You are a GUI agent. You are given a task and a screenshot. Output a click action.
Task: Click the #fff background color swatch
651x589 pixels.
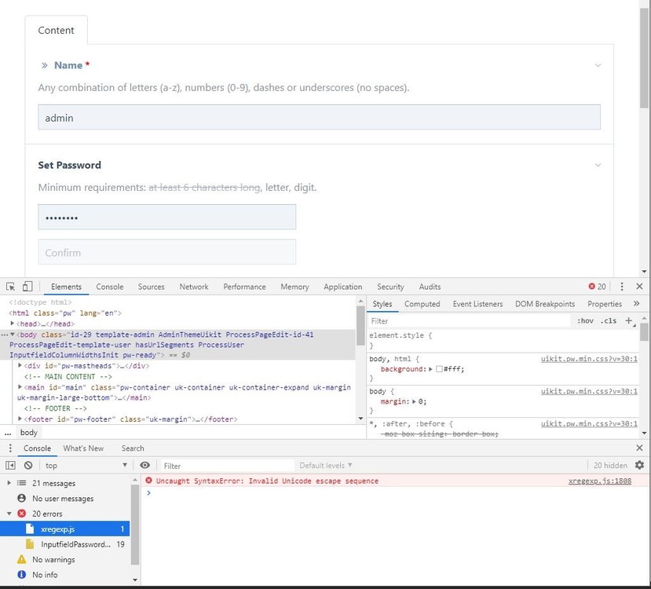[x=440, y=369]
